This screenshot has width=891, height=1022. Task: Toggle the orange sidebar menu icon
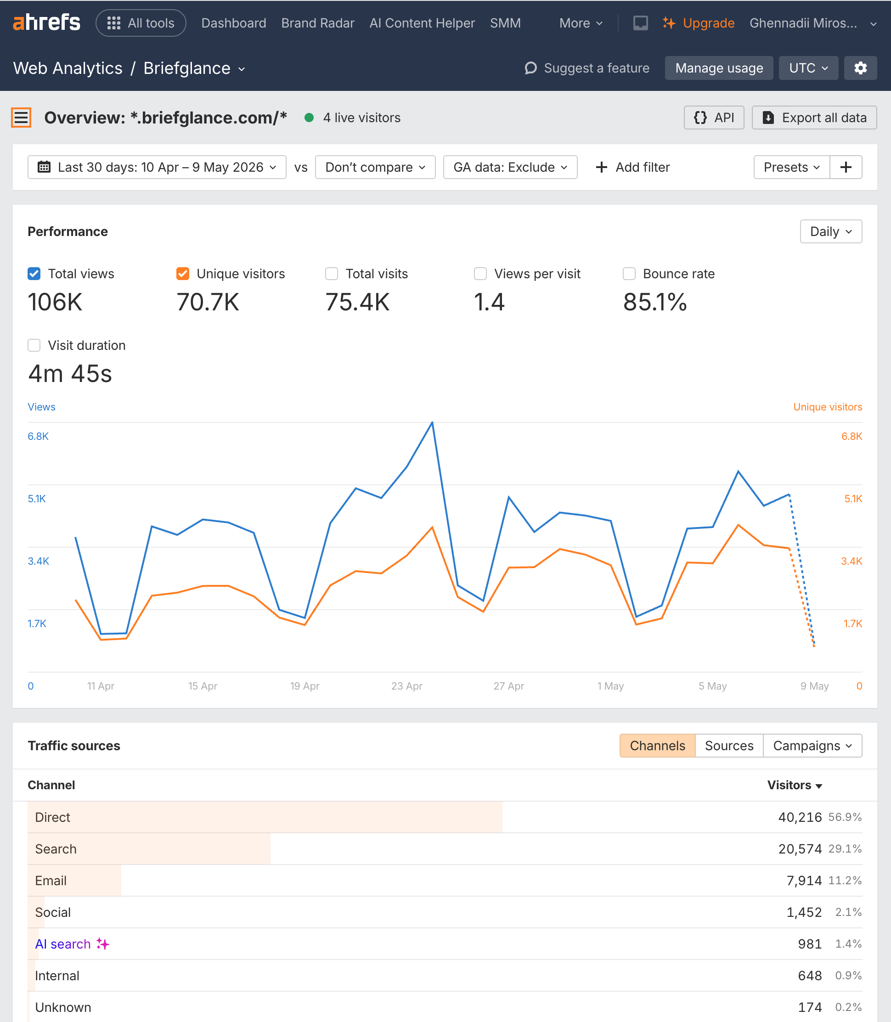22,118
